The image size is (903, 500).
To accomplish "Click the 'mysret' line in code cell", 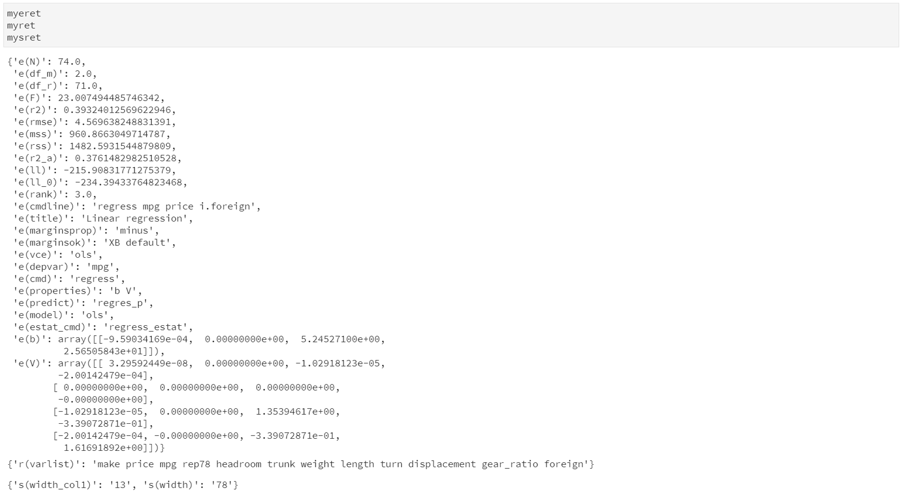I will coord(24,38).
